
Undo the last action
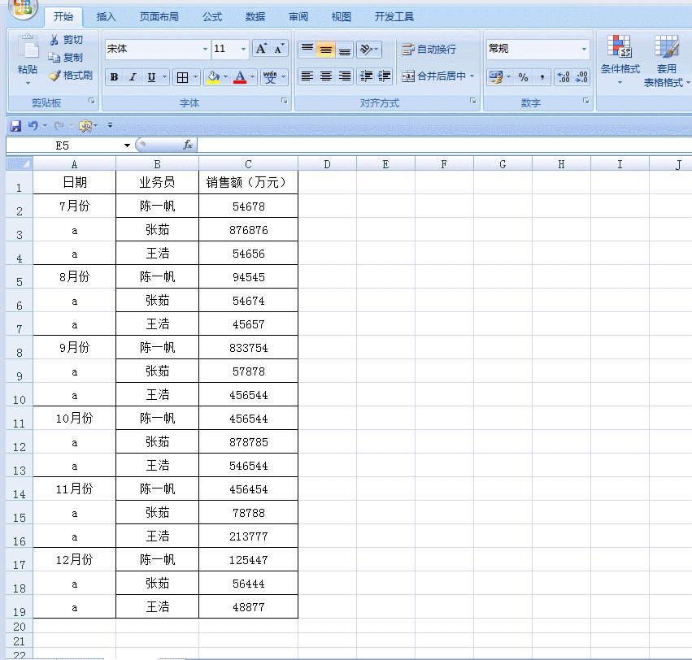pyautogui.click(x=33, y=126)
